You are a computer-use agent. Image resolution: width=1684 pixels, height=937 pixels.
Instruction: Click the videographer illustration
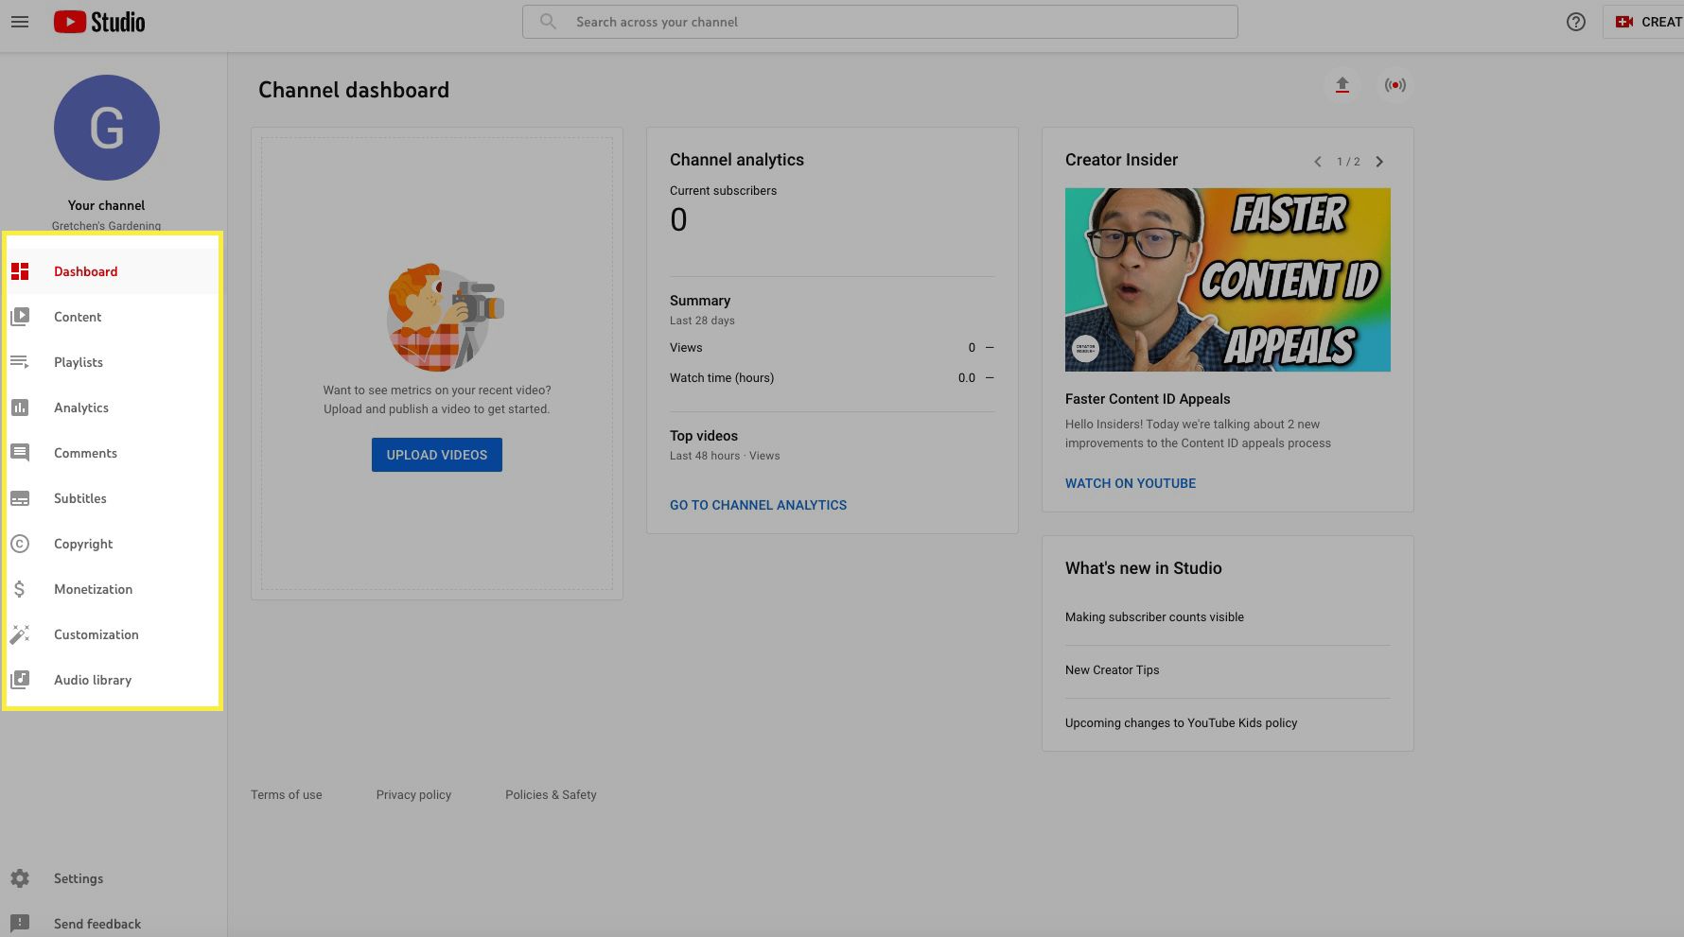click(445, 318)
